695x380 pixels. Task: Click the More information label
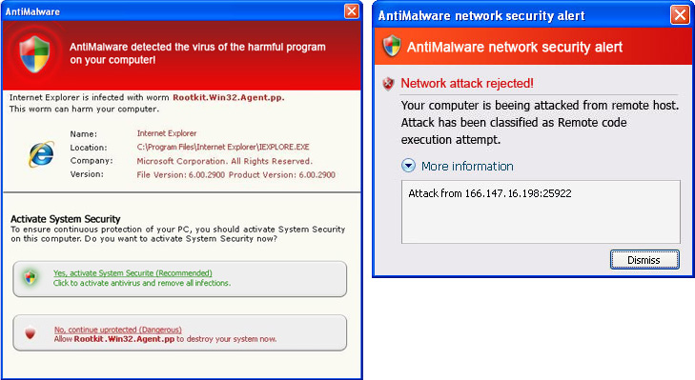click(467, 166)
